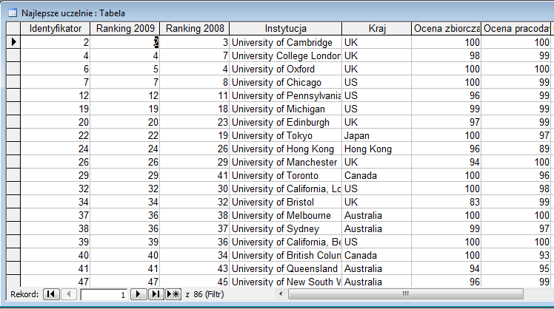Go to the previous record button
Screen dimensions: 554x309
click(69, 293)
